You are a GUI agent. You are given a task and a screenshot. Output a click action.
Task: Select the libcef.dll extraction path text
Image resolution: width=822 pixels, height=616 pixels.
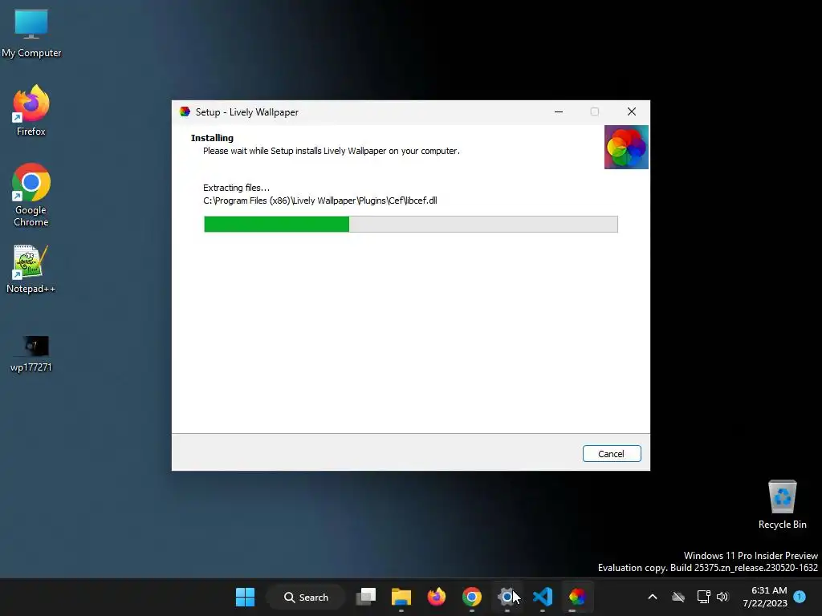click(x=319, y=201)
